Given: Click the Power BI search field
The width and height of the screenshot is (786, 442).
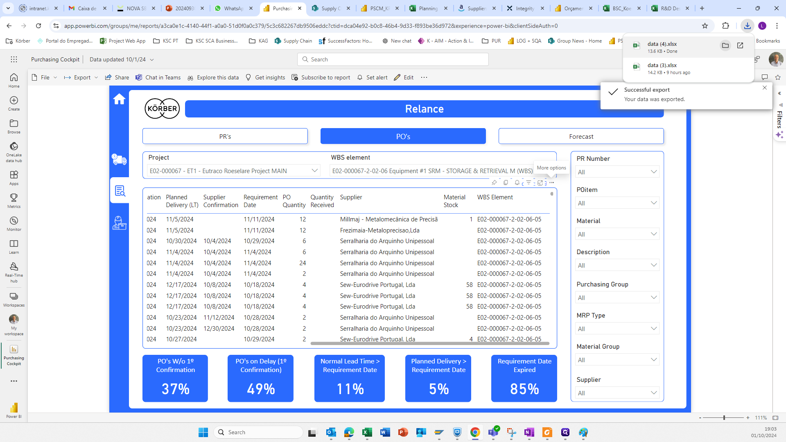Looking at the screenshot, I should click(x=393, y=59).
